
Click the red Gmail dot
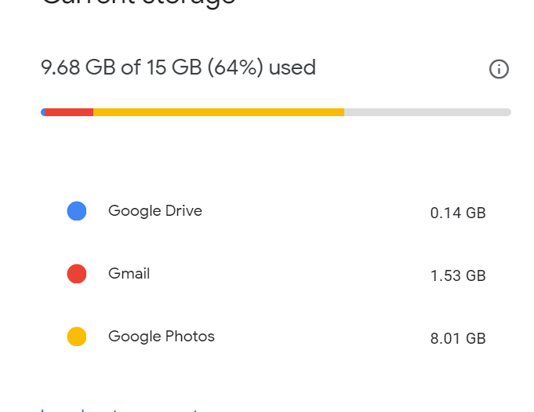click(77, 274)
